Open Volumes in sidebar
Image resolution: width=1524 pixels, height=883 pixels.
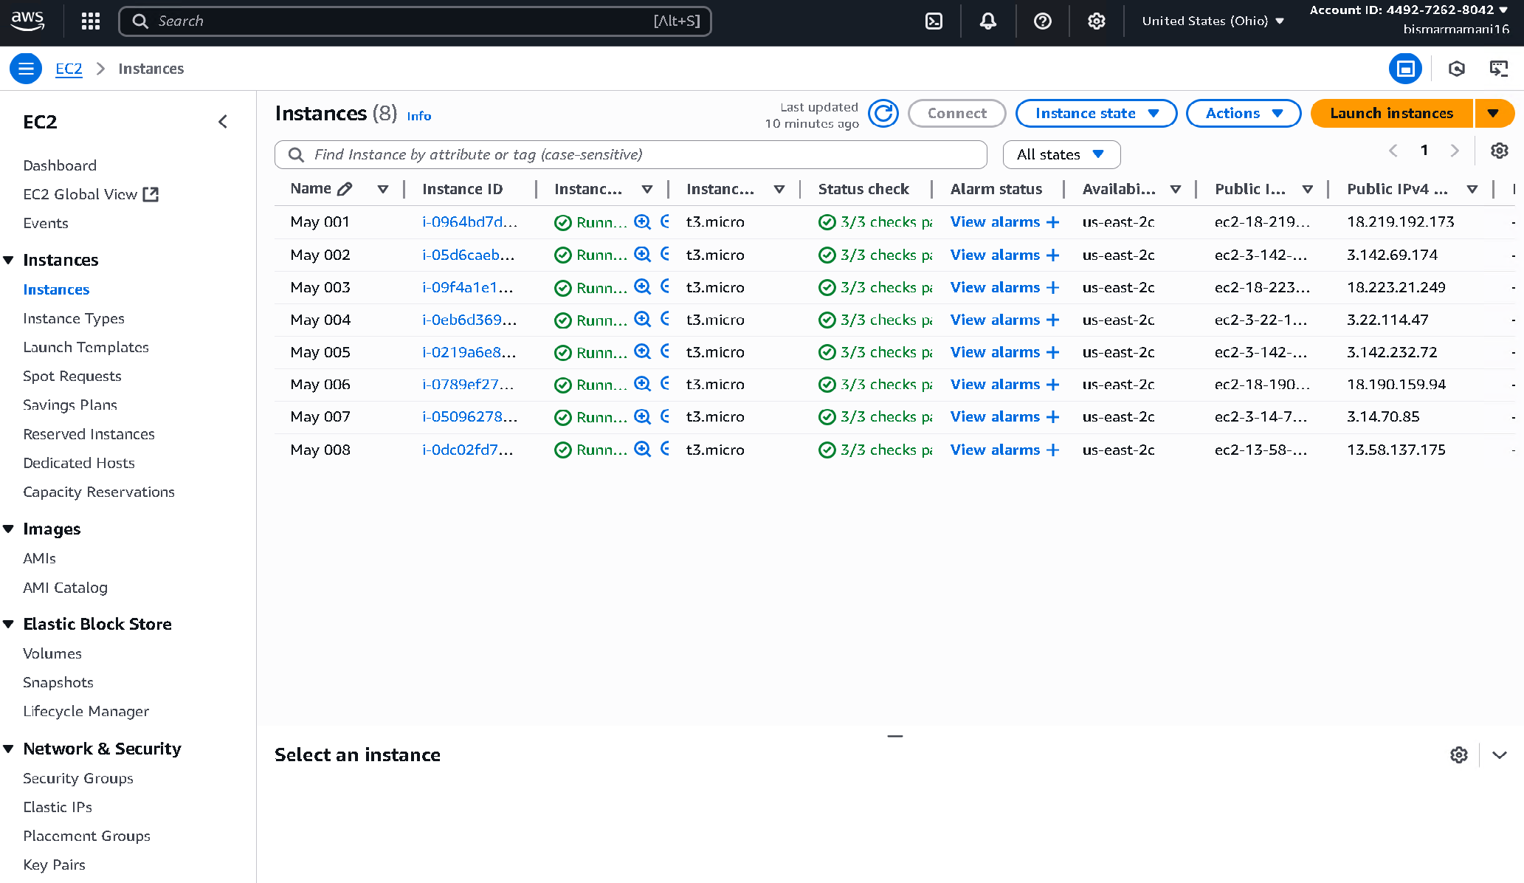pyautogui.click(x=52, y=653)
